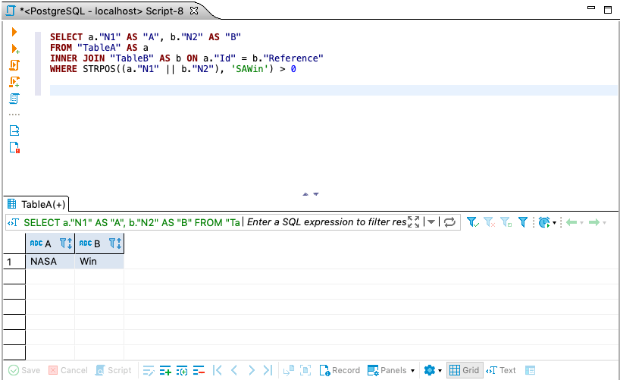
Task: Go to the next row
Action: coord(251,370)
